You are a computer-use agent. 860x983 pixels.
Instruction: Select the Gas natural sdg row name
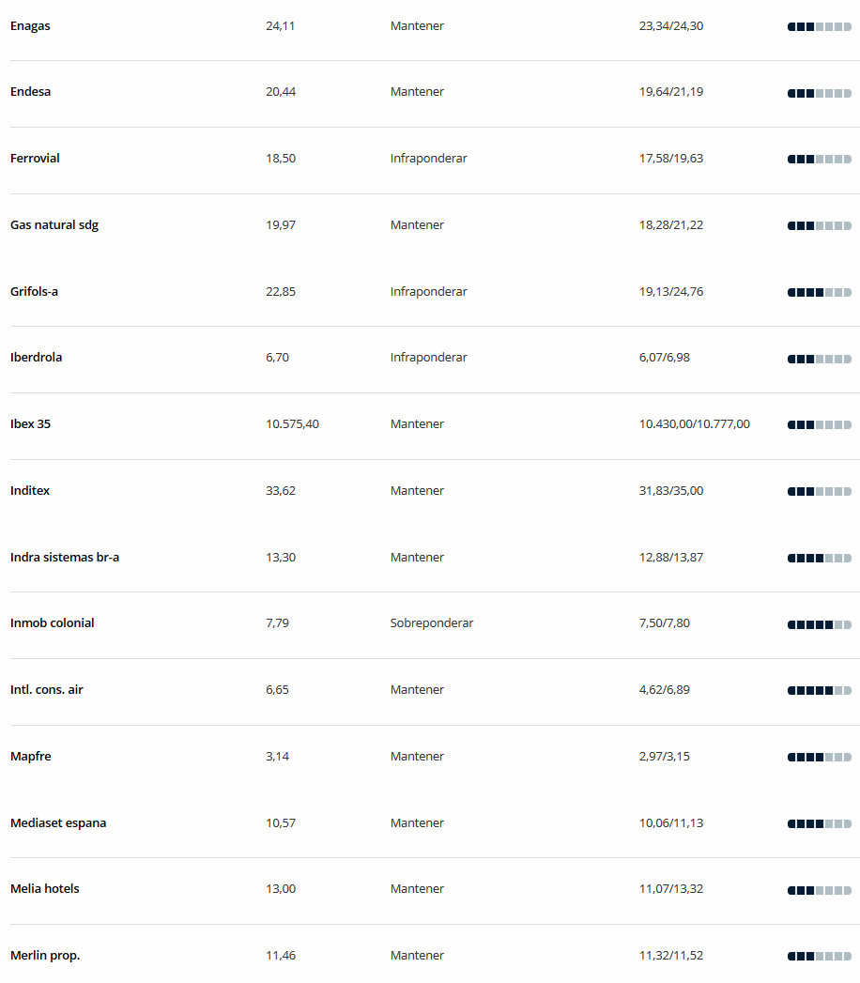(x=54, y=225)
